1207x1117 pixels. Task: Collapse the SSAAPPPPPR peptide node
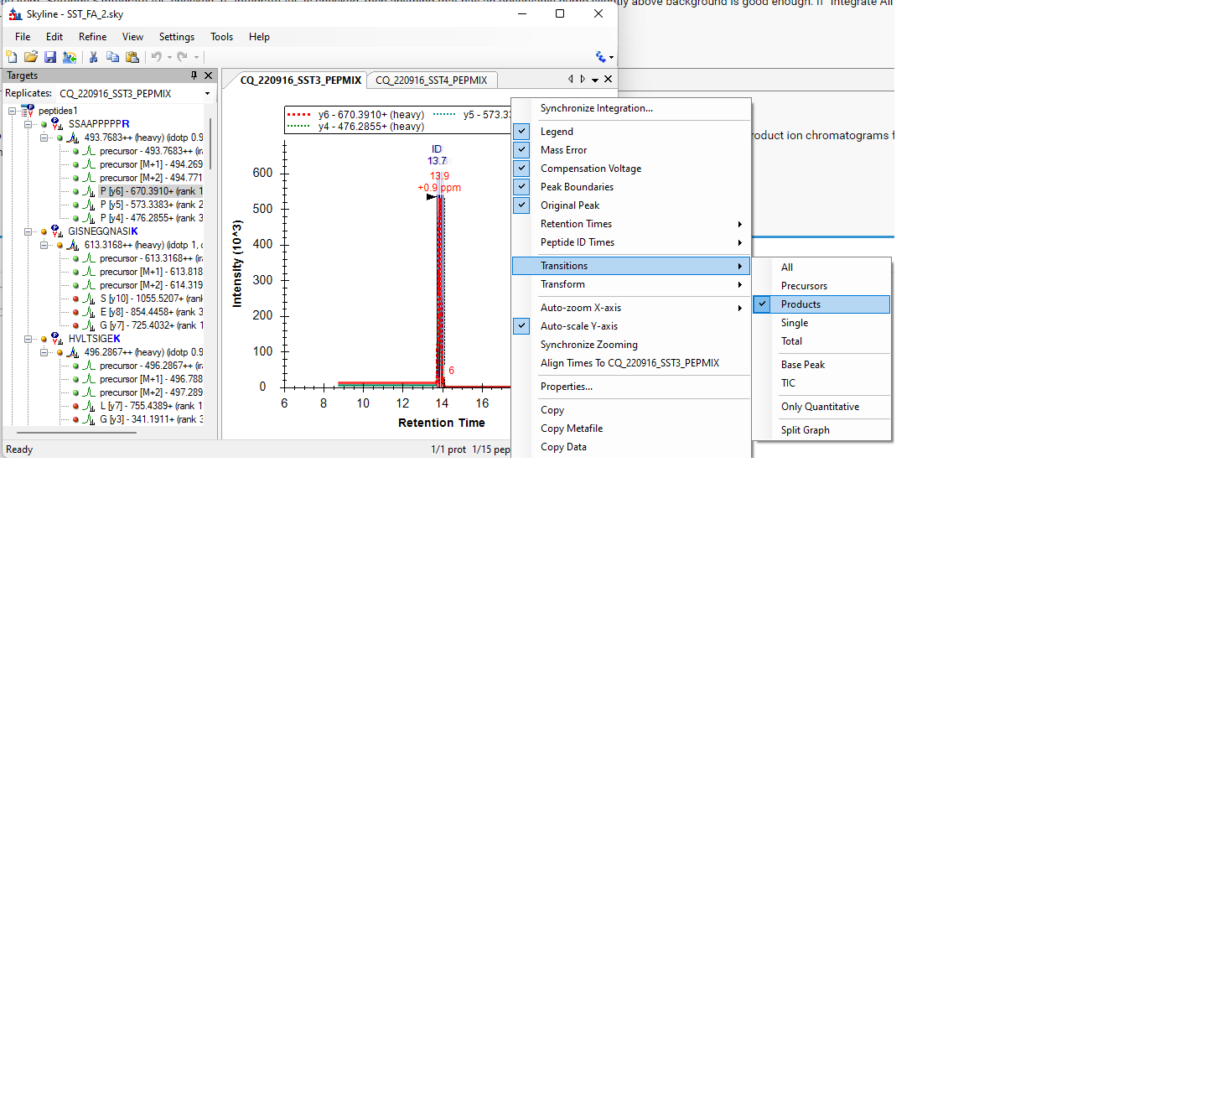coord(28,124)
